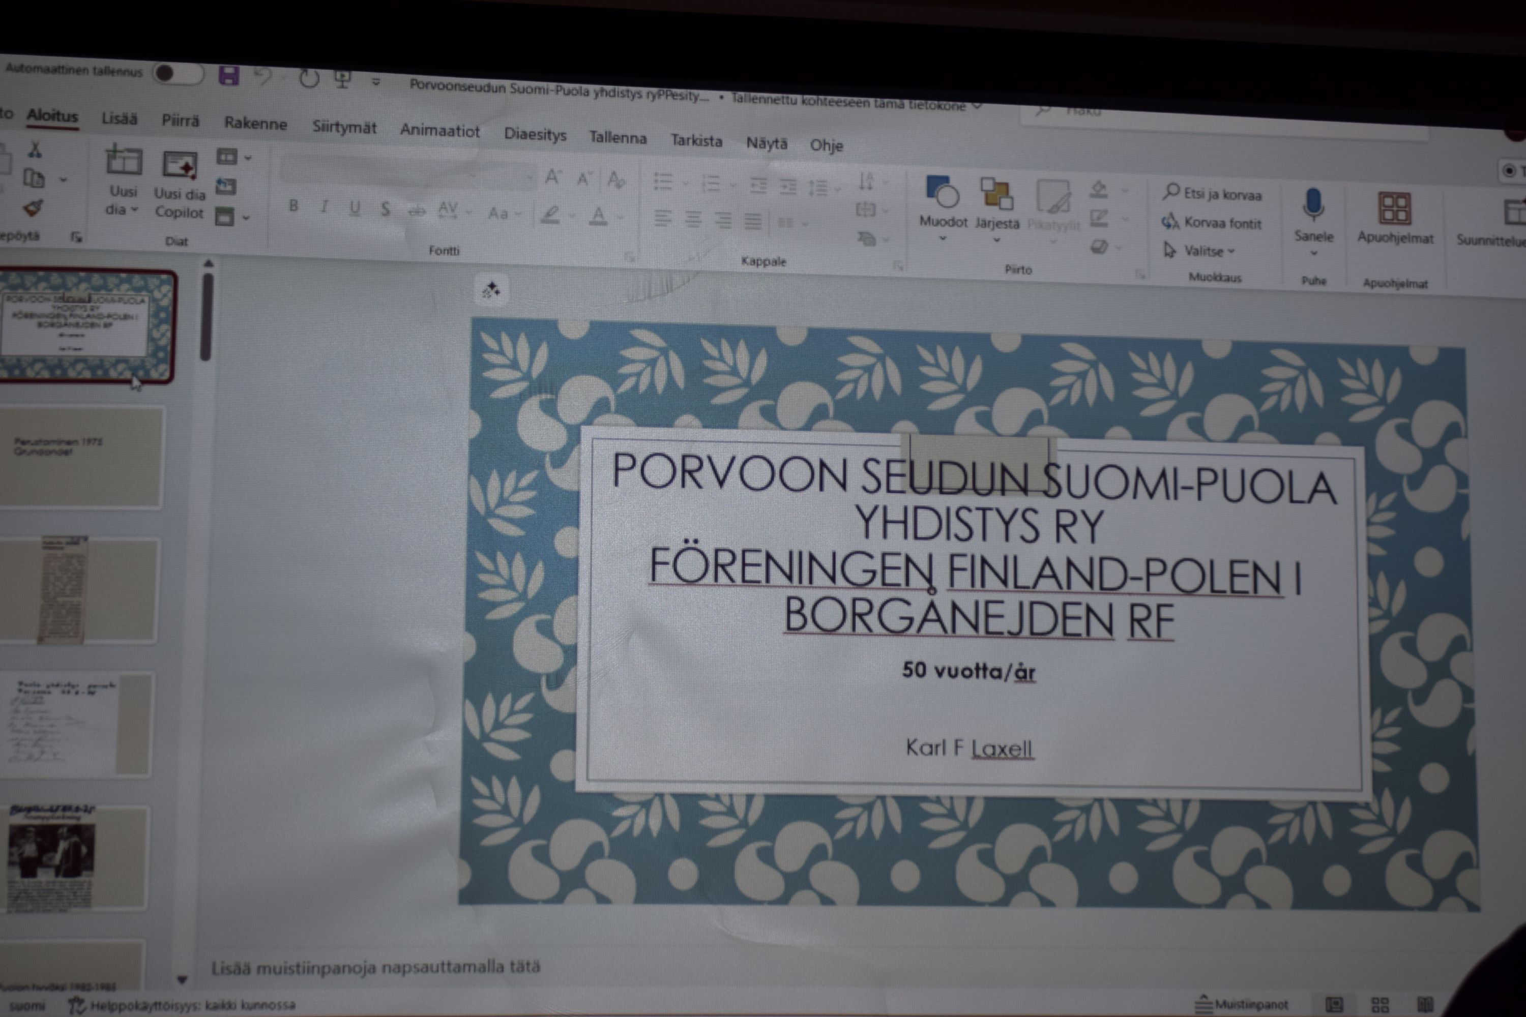This screenshot has height=1017, width=1526.
Task: Click the Format Painter brush icon
Action: click(33, 208)
